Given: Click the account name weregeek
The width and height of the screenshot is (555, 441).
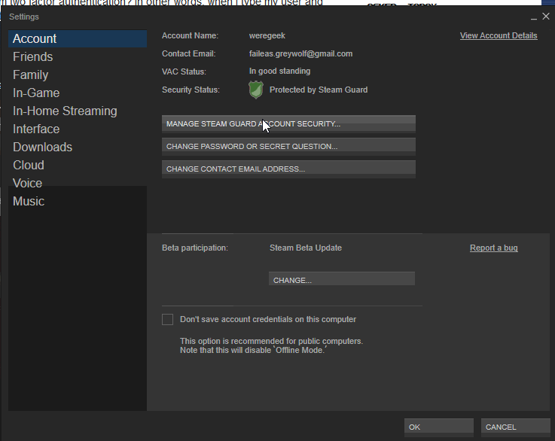Looking at the screenshot, I should tap(267, 35).
